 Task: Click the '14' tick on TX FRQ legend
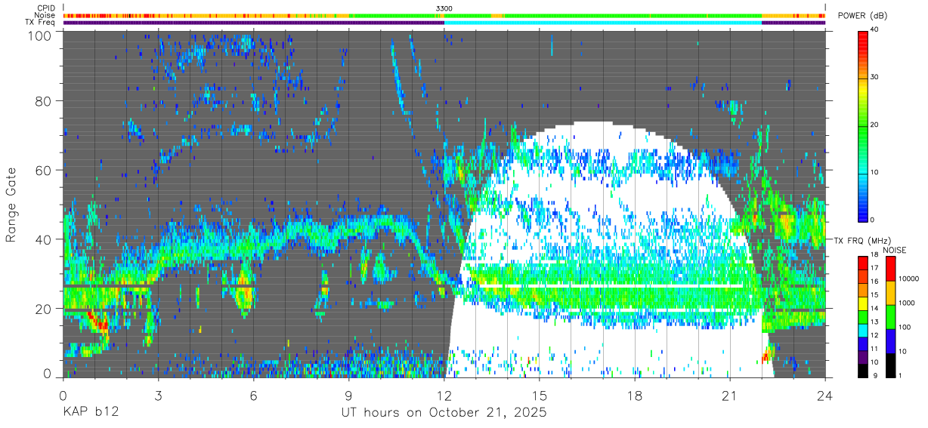coord(875,308)
